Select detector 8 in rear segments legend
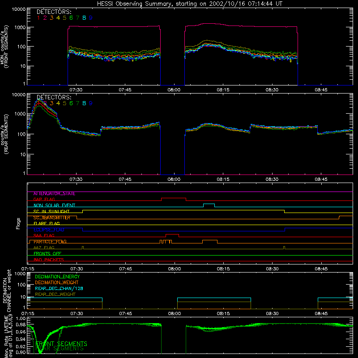The image size is (358, 358). 84,103
